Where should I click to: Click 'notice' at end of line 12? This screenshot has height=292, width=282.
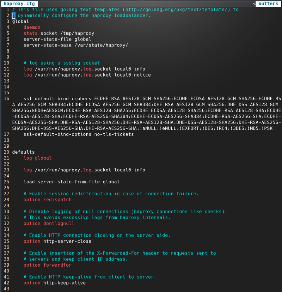142,75
